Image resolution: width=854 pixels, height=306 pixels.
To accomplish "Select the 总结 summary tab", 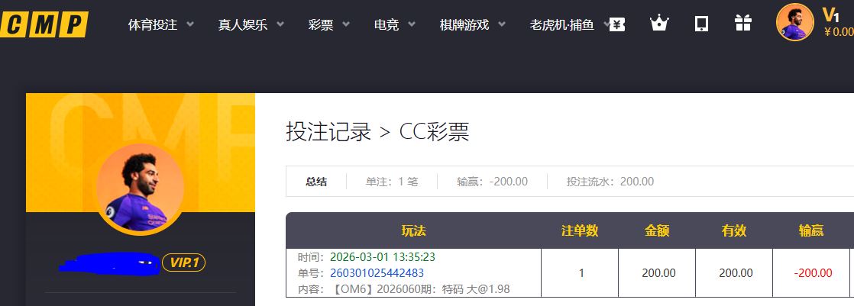I will point(316,182).
